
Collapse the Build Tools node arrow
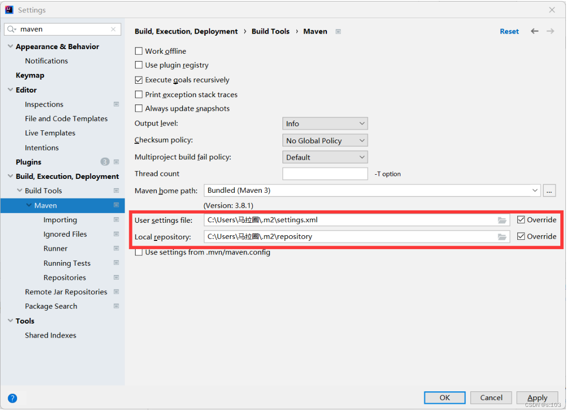click(20, 191)
